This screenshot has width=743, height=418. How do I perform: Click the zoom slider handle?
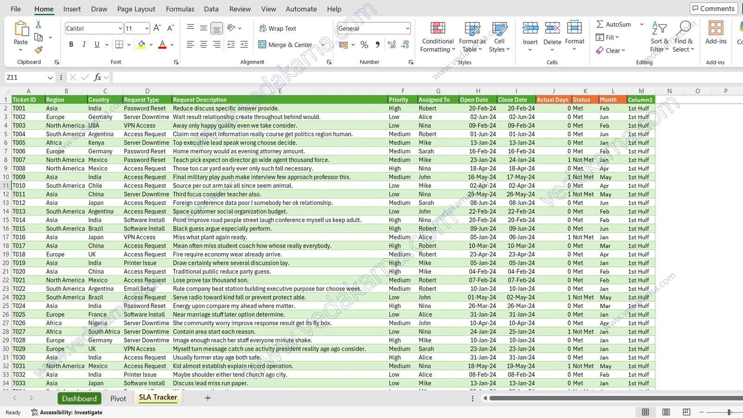click(730, 412)
